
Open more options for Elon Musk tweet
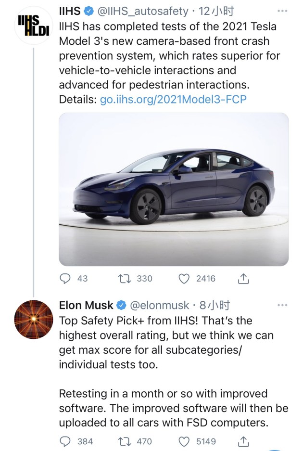tap(283, 305)
